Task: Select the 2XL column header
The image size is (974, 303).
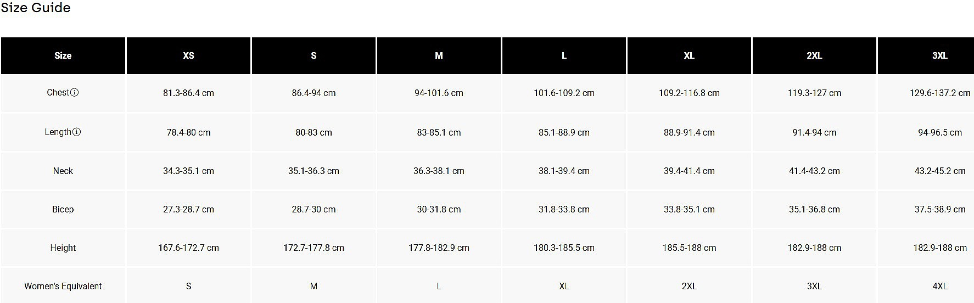Action: pos(814,55)
